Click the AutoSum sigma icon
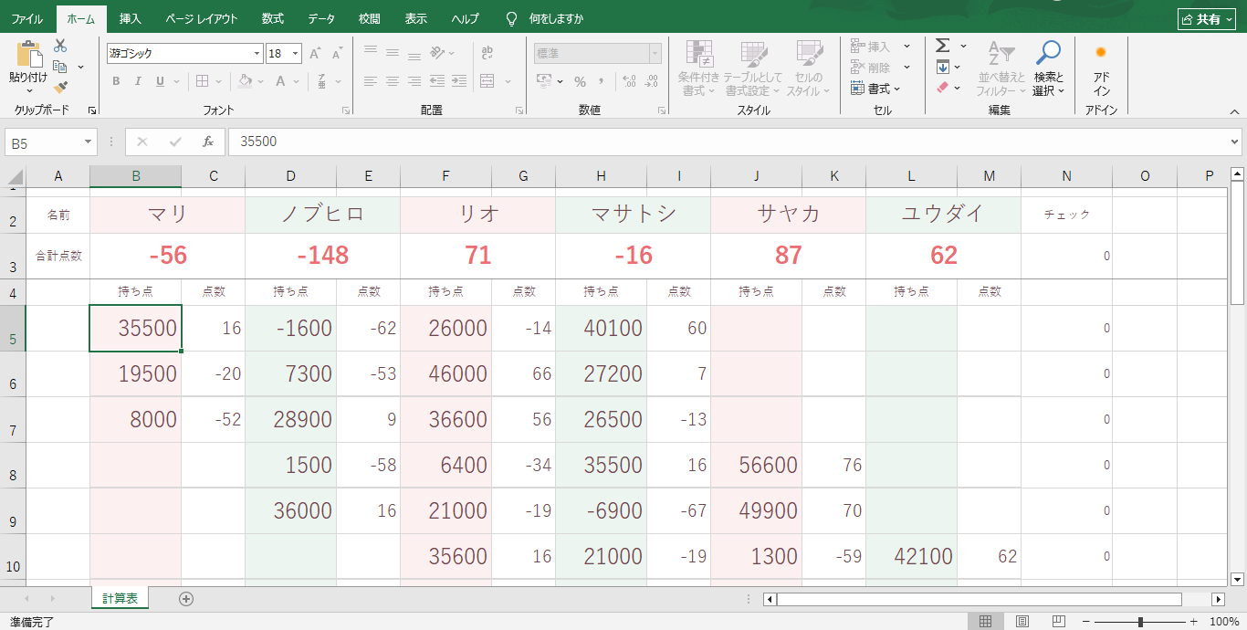The image size is (1247, 630). click(x=943, y=46)
